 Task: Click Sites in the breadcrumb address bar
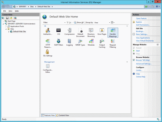[x=32, y=6]
